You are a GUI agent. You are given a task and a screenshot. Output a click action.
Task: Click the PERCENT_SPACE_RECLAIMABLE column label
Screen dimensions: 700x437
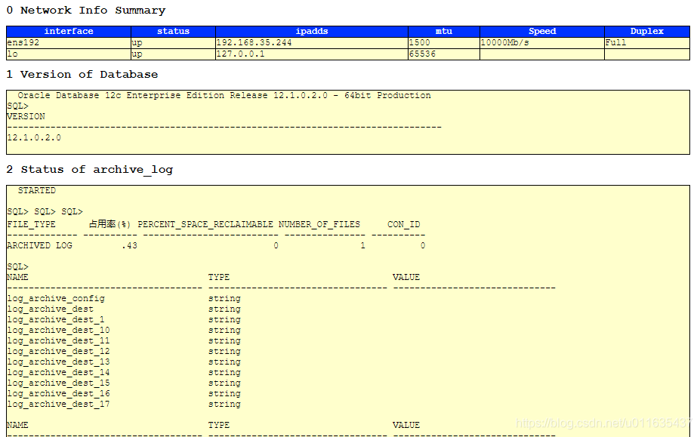click(x=205, y=224)
